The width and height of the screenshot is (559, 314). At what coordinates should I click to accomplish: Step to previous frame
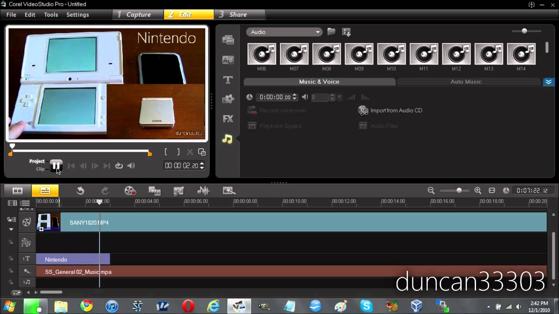click(x=83, y=166)
